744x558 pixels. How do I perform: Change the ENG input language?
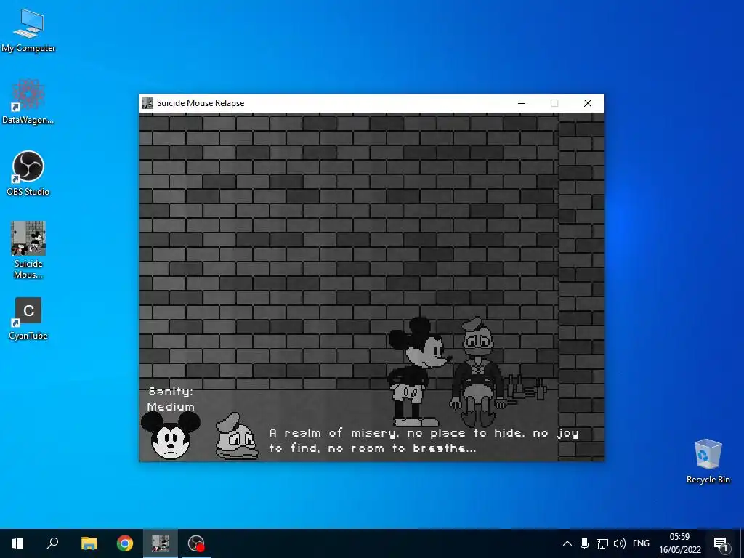coord(641,543)
